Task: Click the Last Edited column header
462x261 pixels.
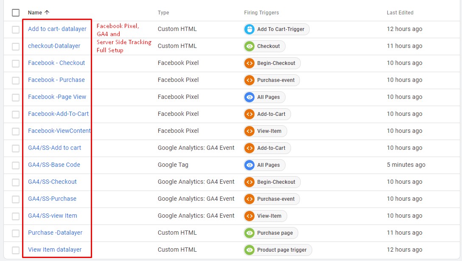Action: tap(400, 13)
